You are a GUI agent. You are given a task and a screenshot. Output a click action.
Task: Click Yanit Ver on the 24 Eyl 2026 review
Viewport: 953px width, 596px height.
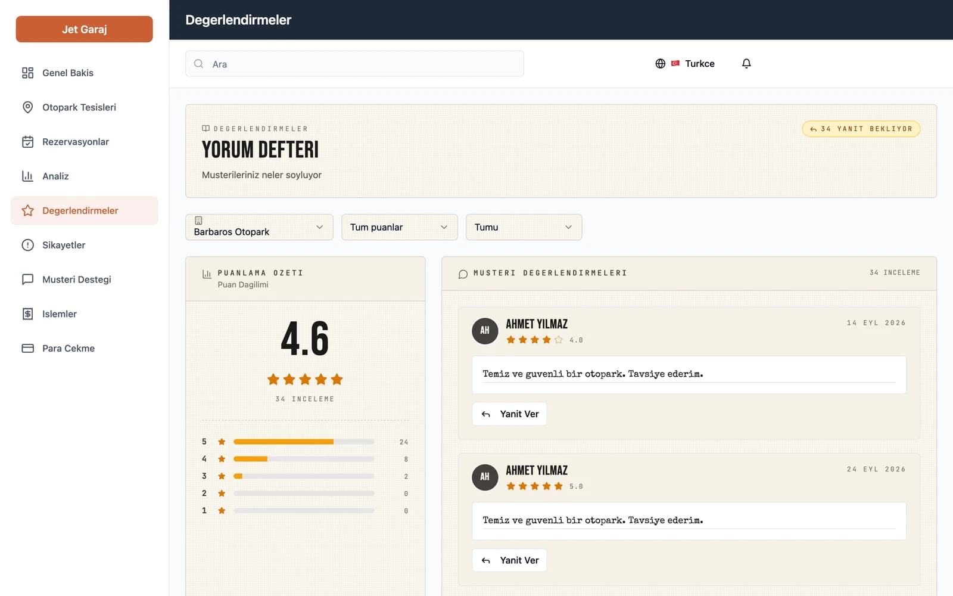[509, 560]
